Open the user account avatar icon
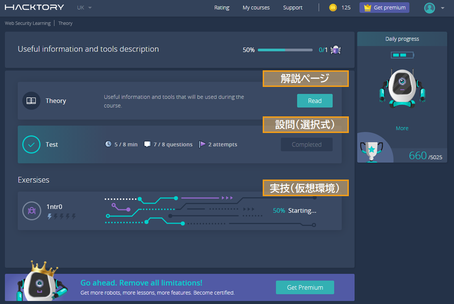Screen dimensions: 454x304 [429, 8]
